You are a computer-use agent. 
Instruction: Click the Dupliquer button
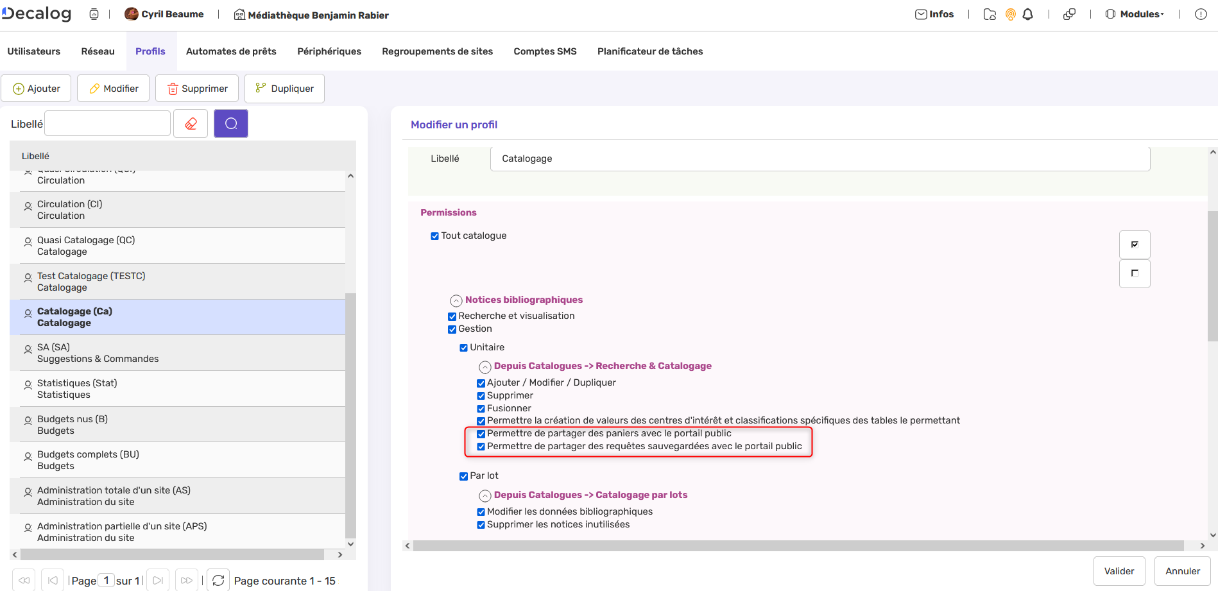284,88
